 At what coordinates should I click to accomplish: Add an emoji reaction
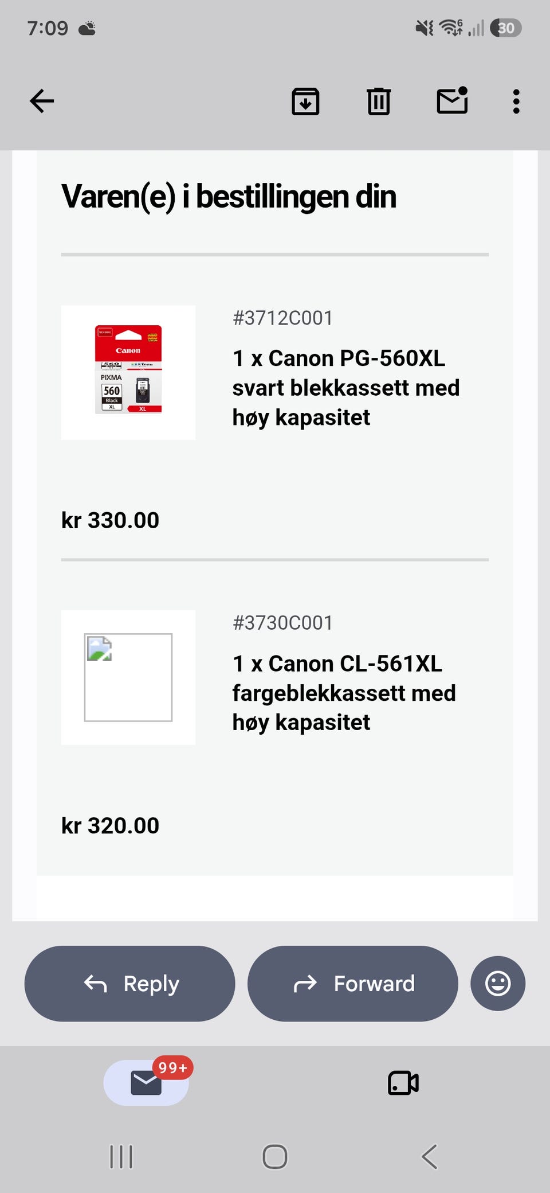[498, 983]
